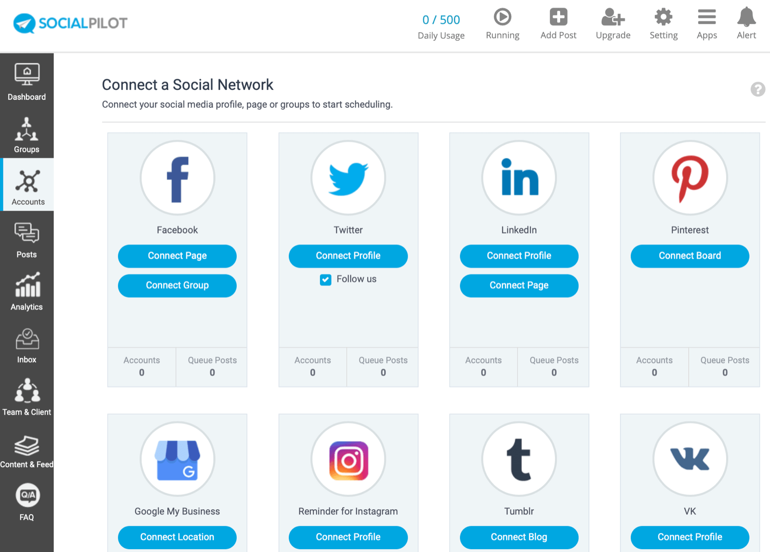The height and width of the screenshot is (552, 770).
Task: Click the help question mark icon
Action: click(x=757, y=89)
